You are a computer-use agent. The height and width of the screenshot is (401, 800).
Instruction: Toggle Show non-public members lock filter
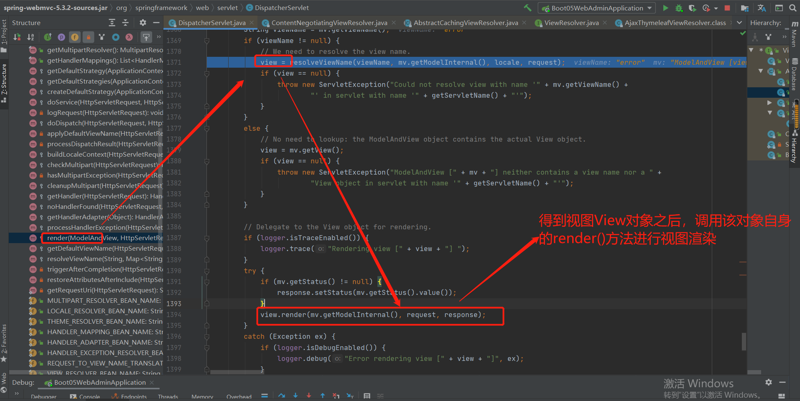point(88,37)
